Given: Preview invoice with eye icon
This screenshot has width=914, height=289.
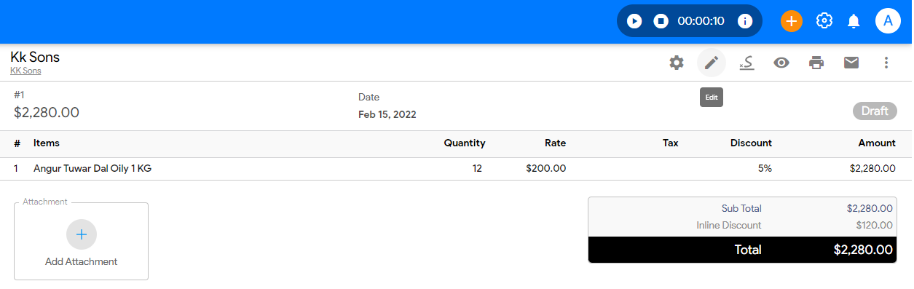Looking at the screenshot, I should tap(781, 63).
